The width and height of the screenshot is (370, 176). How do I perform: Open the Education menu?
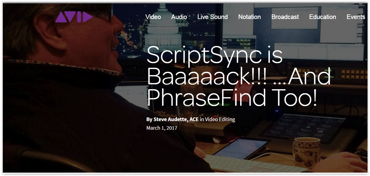[322, 17]
